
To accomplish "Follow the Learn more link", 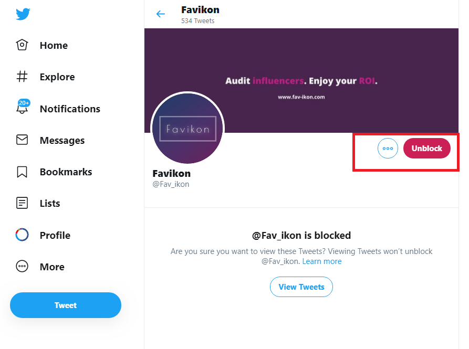I will (x=321, y=261).
